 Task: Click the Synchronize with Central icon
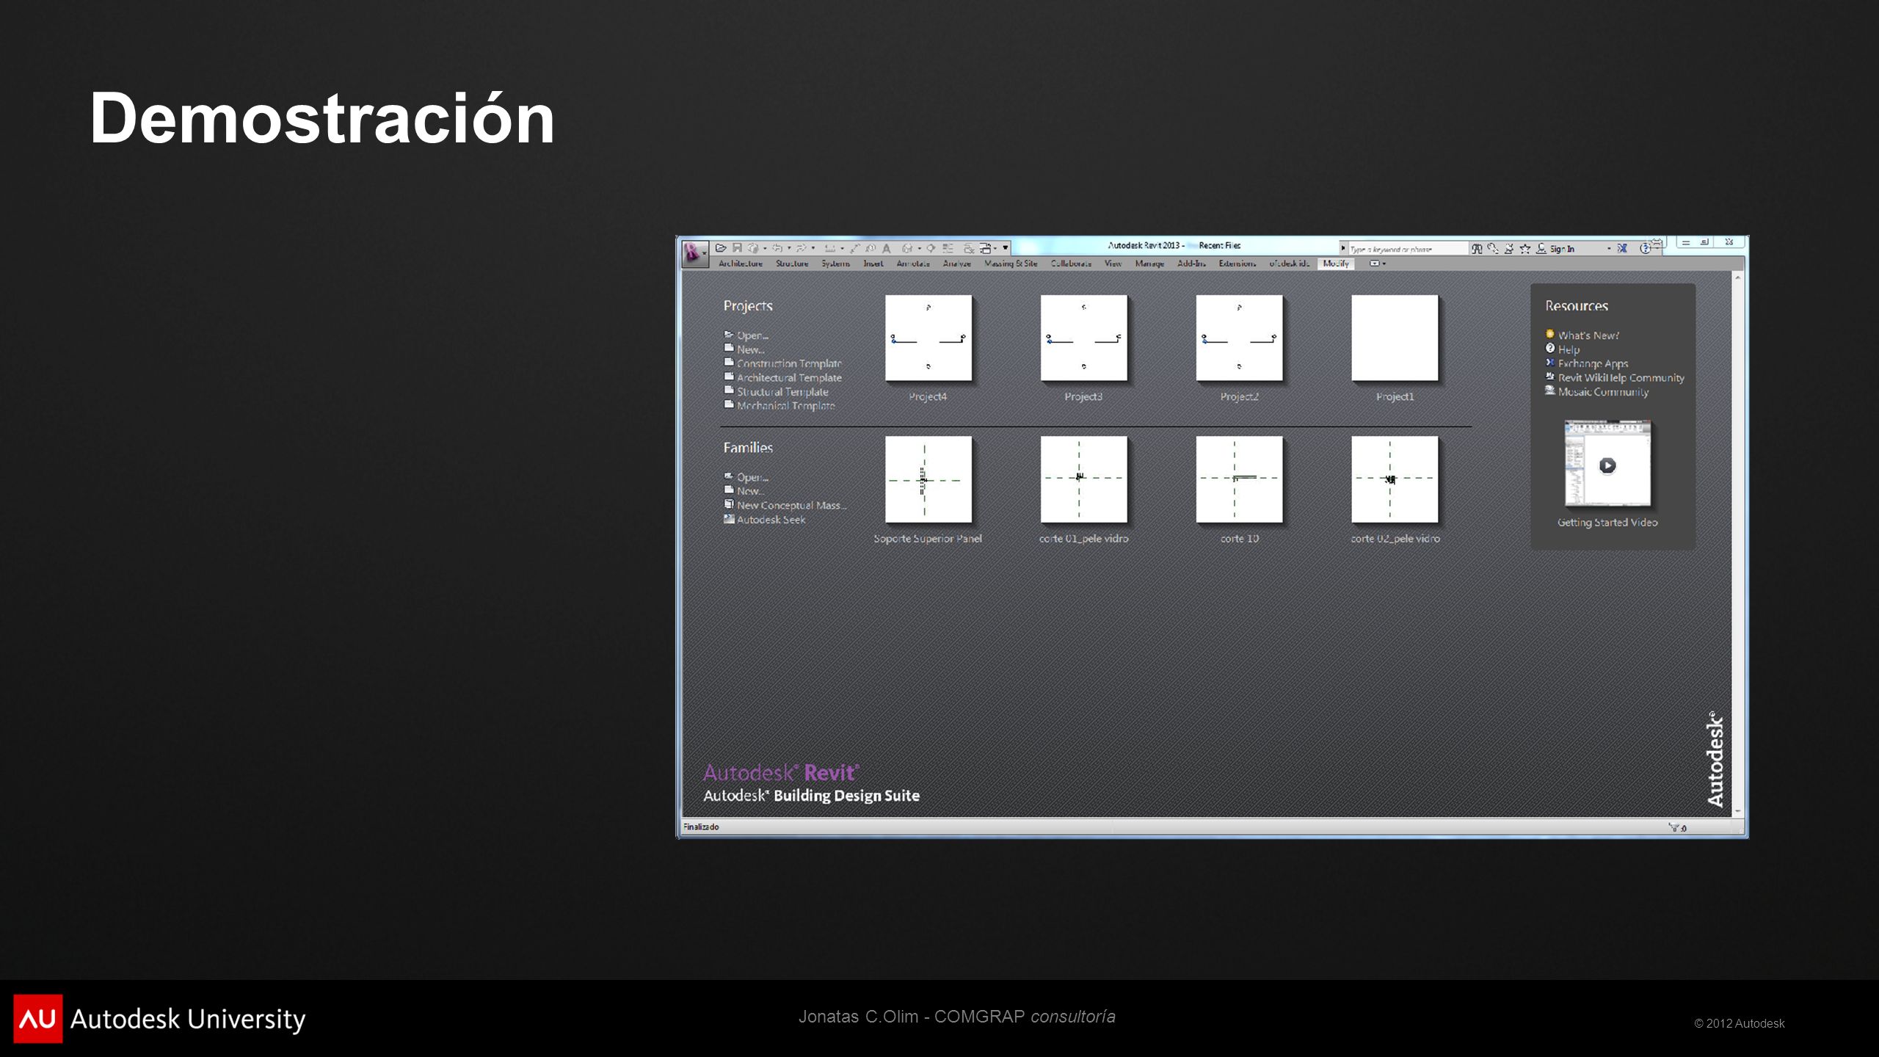click(753, 248)
